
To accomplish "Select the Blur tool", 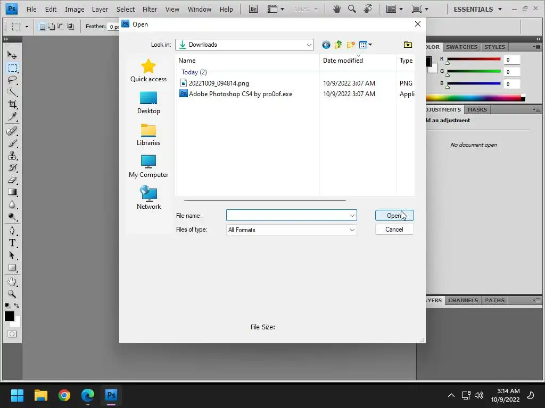I will [12, 205].
